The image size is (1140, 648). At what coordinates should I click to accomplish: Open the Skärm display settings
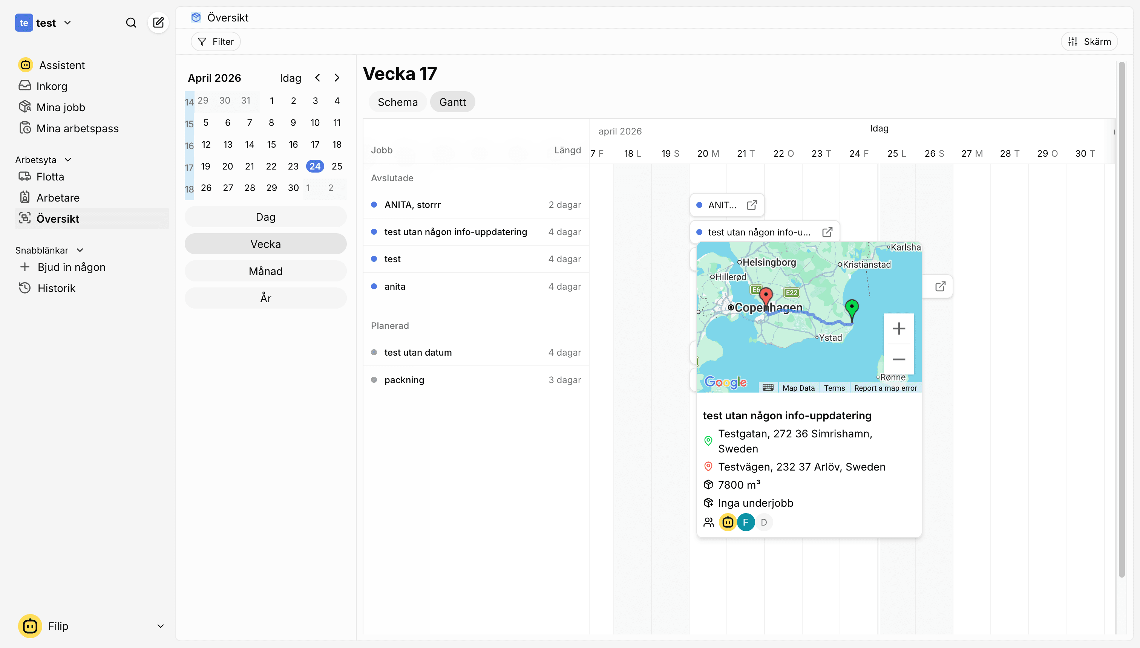pyautogui.click(x=1089, y=41)
